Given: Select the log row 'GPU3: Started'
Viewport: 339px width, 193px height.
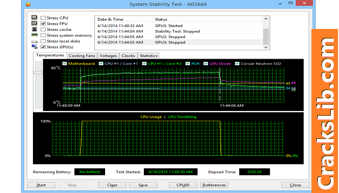Looking at the screenshot, I should (179, 26).
